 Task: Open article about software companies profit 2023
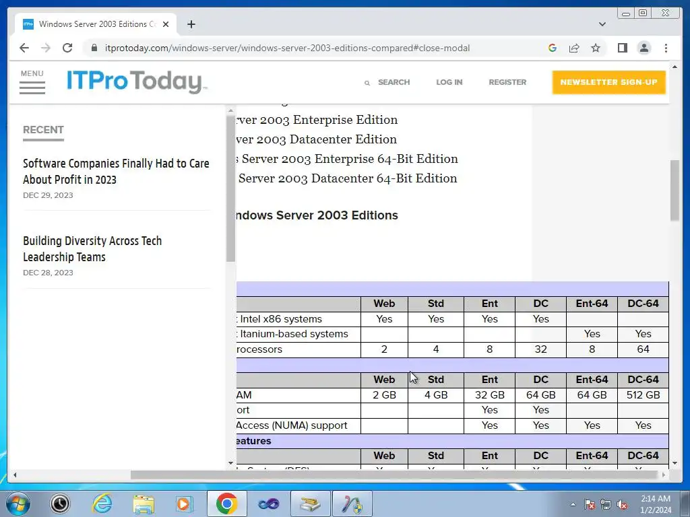point(116,172)
